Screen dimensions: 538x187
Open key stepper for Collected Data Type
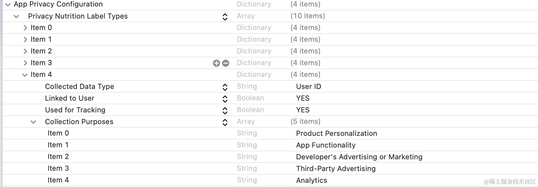tap(225, 87)
